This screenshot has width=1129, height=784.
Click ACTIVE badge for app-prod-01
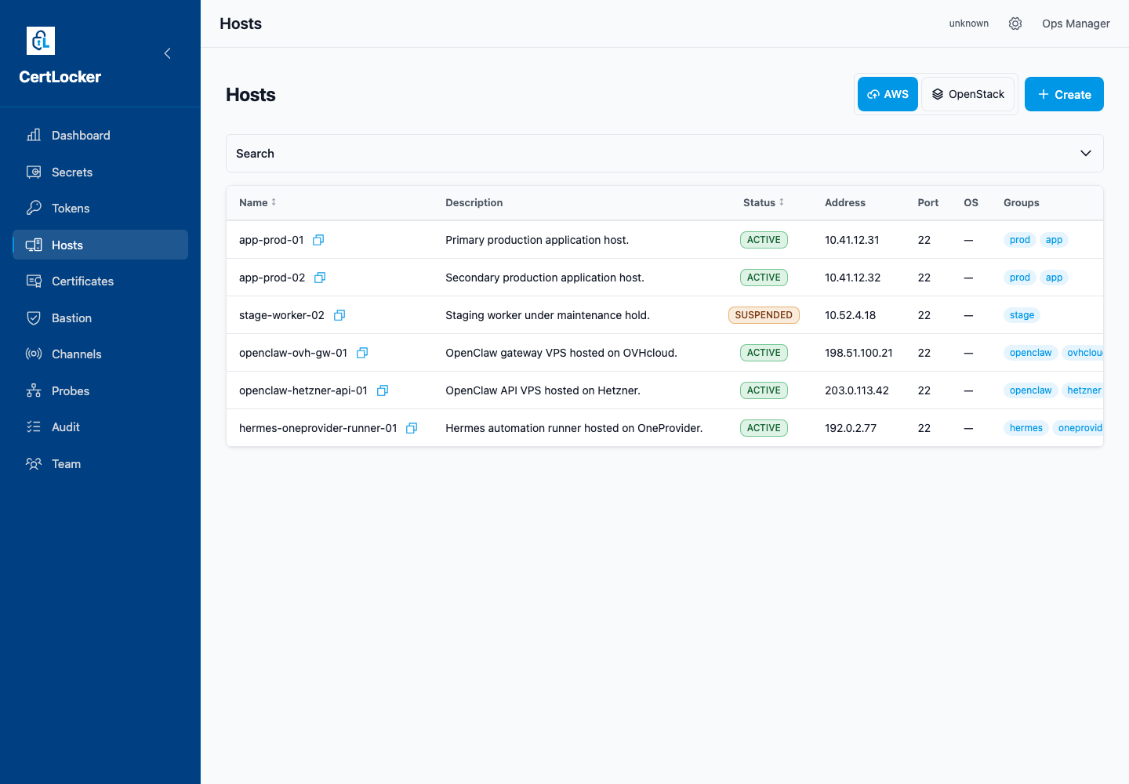point(764,240)
